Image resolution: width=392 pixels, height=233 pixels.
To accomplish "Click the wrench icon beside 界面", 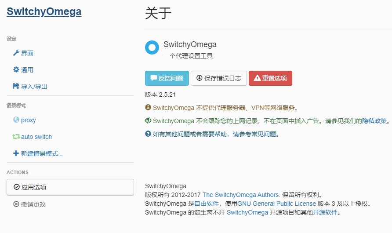I will point(16,53).
